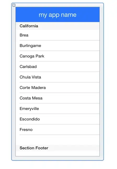Choose the Escondido row
The height and width of the screenshot is (169, 117).
58,119
